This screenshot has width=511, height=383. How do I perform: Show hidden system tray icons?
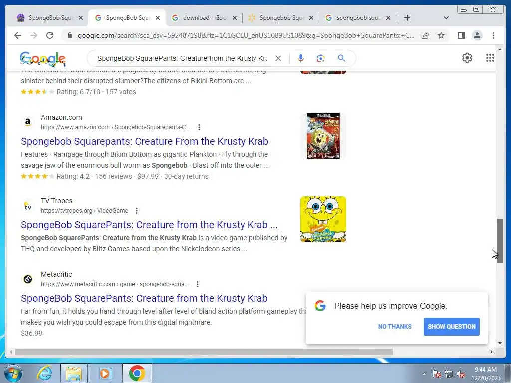click(424, 374)
